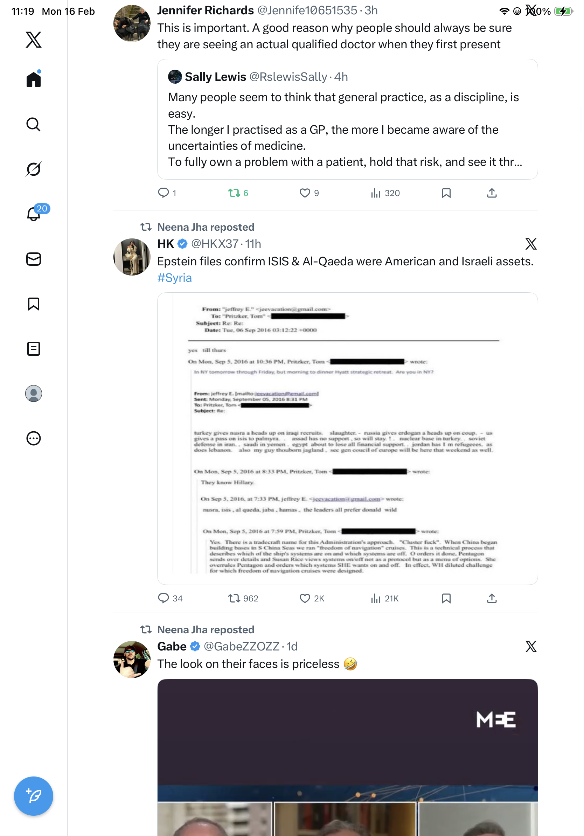The image size is (584, 836).
Task: Open More options menu in sidebar
Action: pos(34,438)
